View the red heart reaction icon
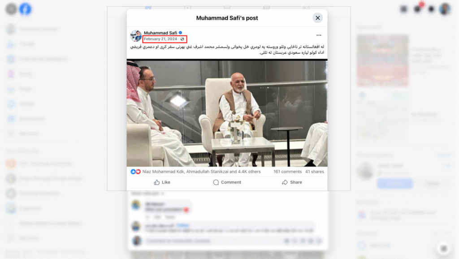This screenshot has height=259, width=459. pyautogui.click(x=138, y=172)
